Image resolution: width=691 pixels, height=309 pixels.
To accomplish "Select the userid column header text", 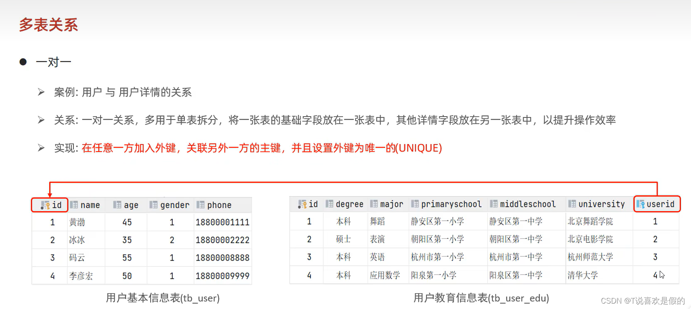I will [x=661, y=204].
